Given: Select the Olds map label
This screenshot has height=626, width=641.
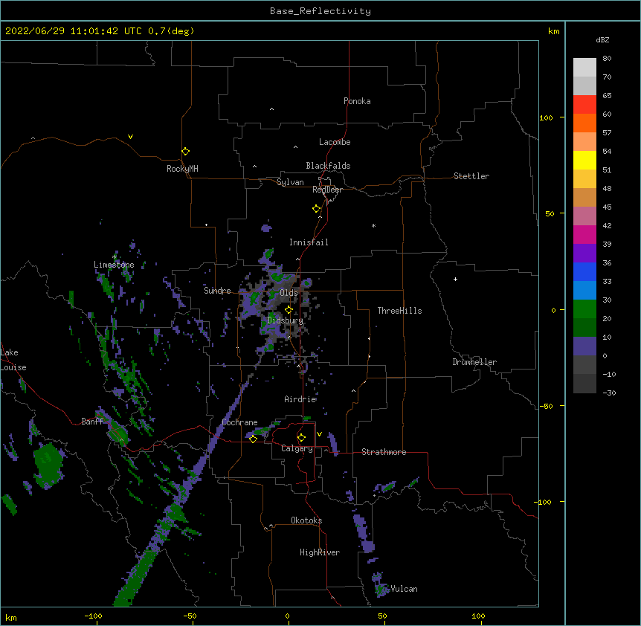Looking at the screenshot, I should 289,293.
